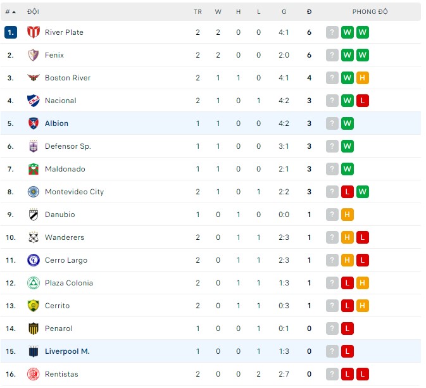Viewport: 426px width, 388px height.
Task: Click the Danubio club crest
Action: pyautogui.click(x=34, y=215)
